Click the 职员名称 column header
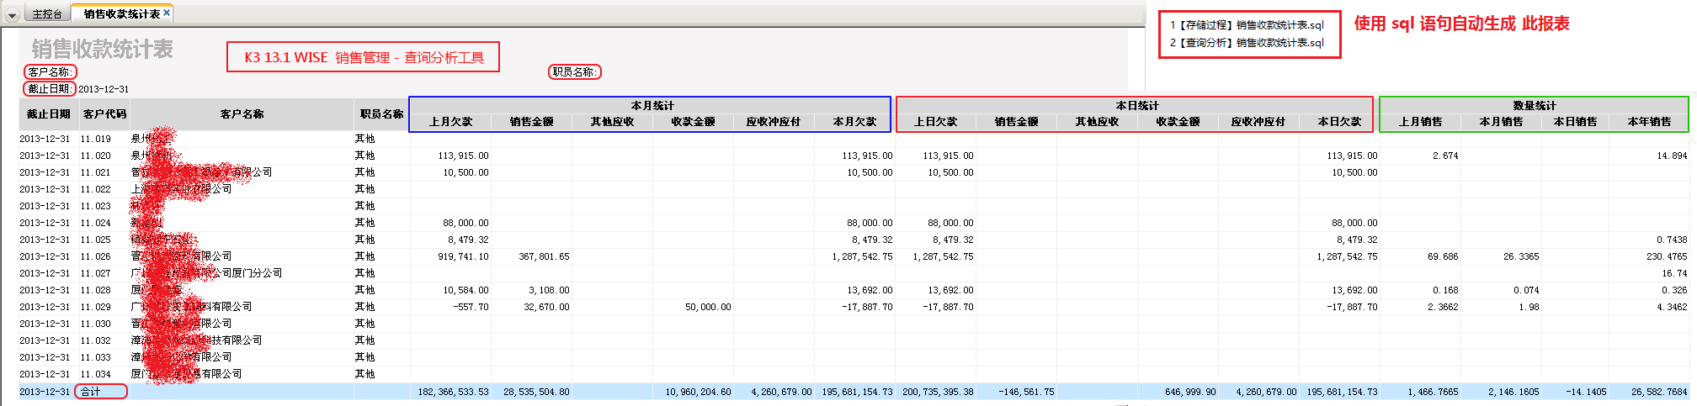 (x=381, y=114)
